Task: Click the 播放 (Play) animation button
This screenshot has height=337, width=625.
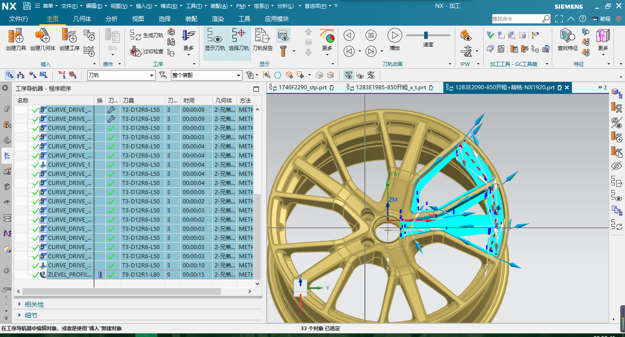Action: (x=395, y=39)
